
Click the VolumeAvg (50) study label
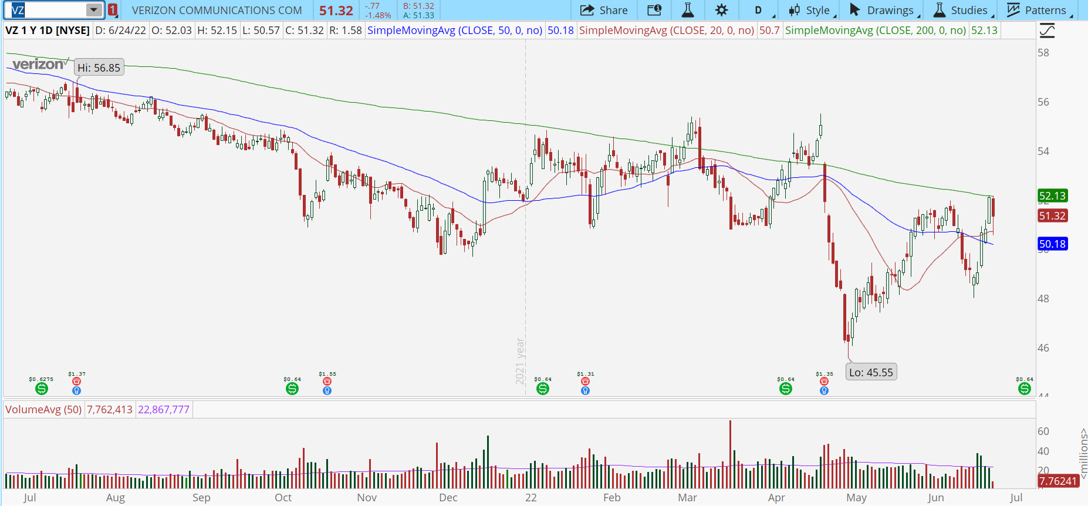(44, 410)
